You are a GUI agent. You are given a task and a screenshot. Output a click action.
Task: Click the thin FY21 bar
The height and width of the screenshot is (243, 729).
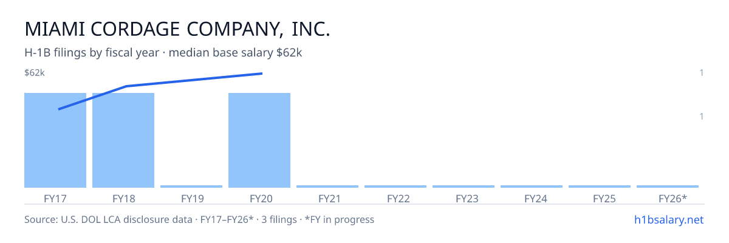(x=327, y=187)
